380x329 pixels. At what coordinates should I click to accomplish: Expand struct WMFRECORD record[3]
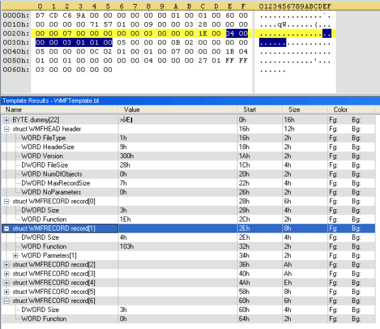7,274
